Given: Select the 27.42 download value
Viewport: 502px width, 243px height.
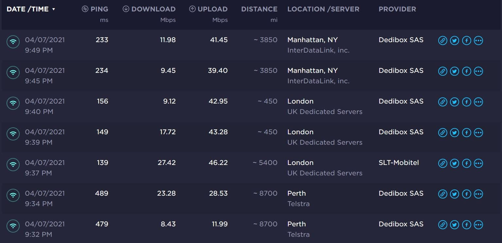Looking at the screenshot, I should point(167,163).
